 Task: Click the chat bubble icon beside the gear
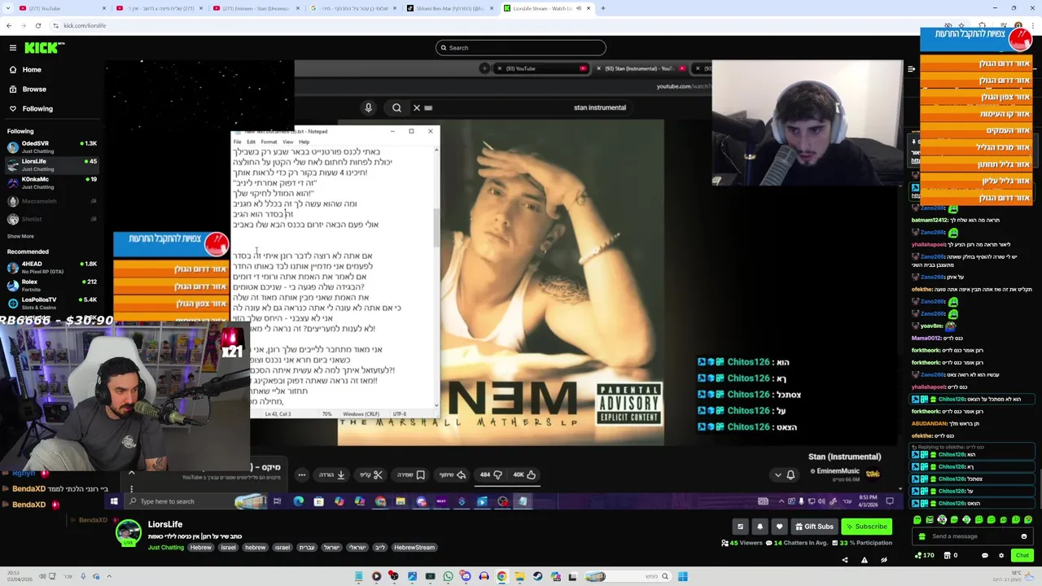984,555
